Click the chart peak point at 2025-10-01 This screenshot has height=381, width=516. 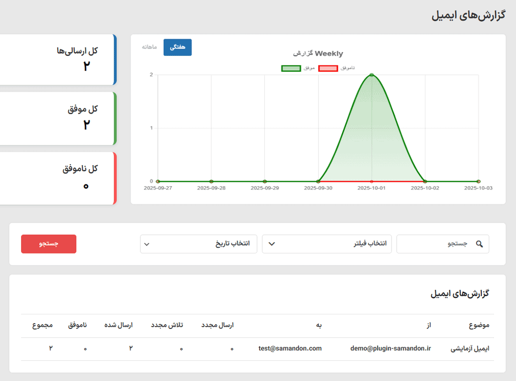pos(372,75)
